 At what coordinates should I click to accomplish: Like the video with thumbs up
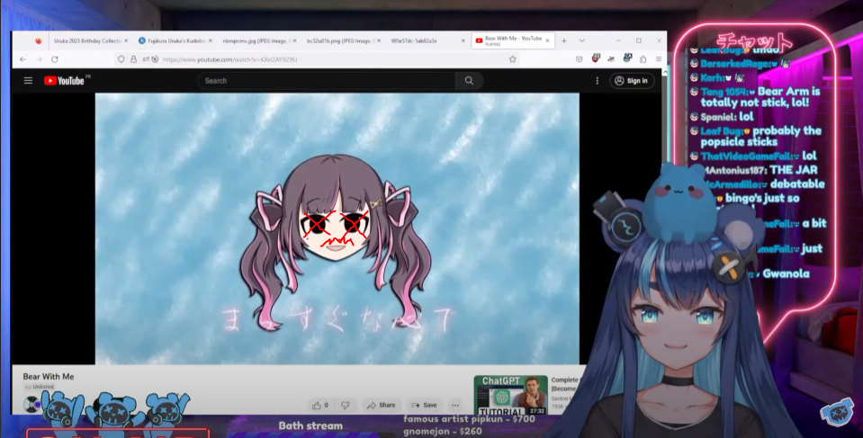(x=321, y=406)
